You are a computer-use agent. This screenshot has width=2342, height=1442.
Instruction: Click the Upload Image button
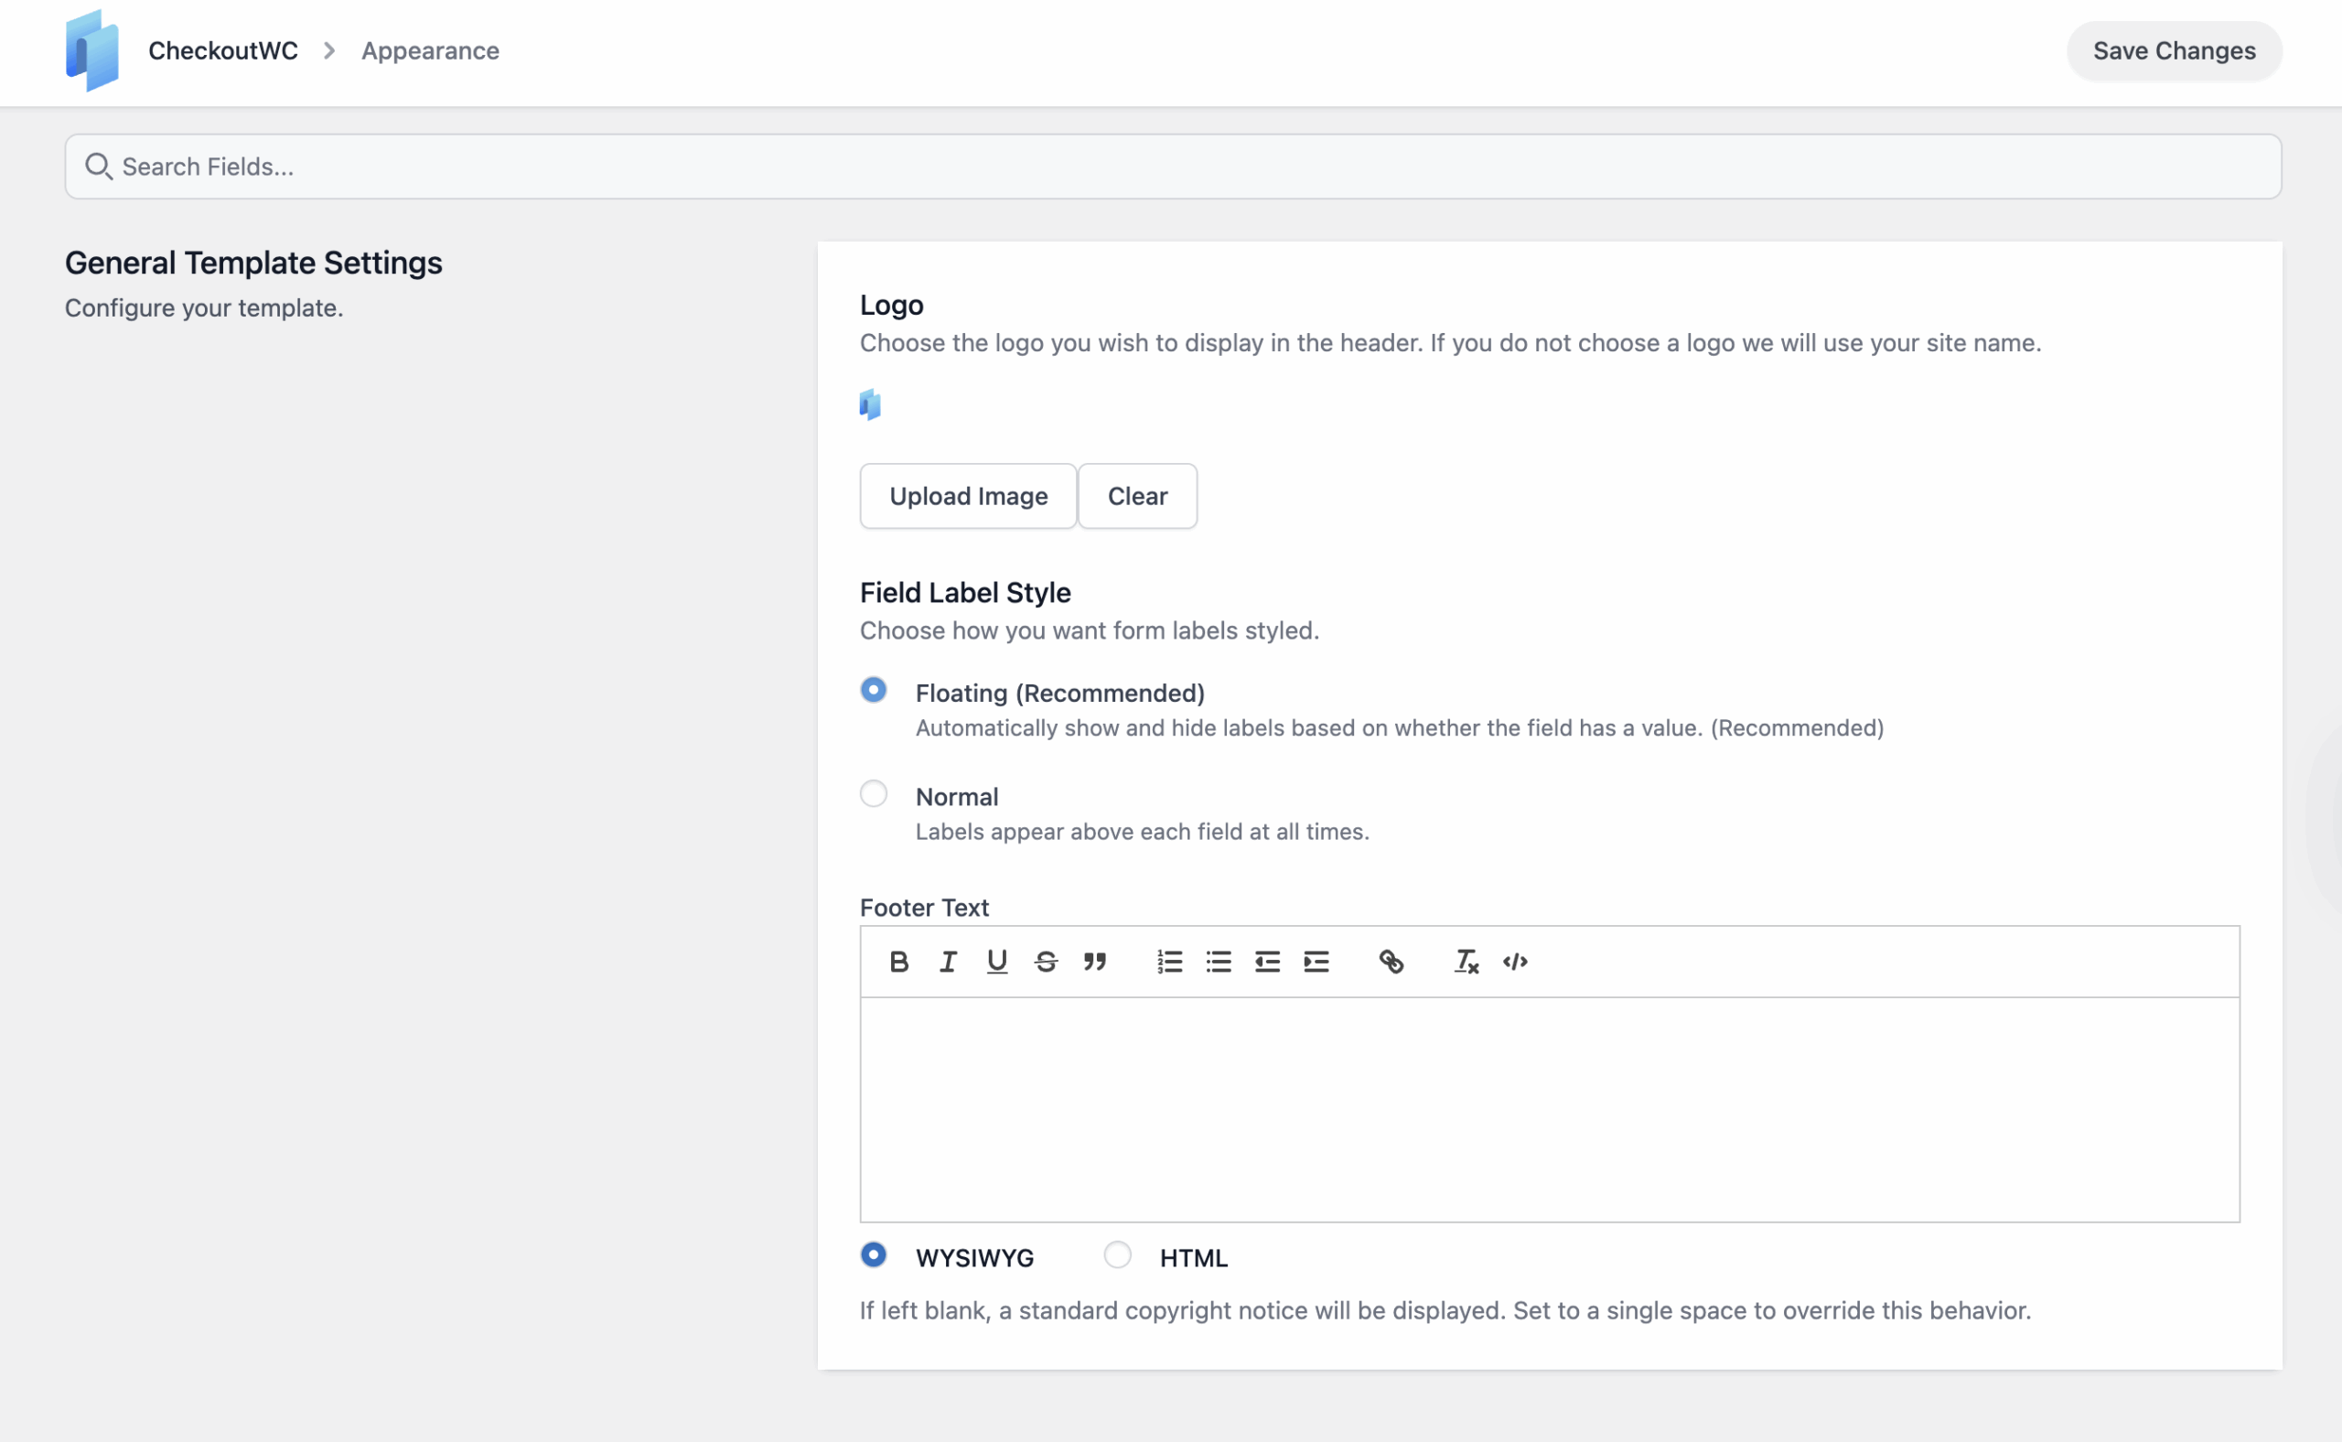(x=967, y=496)
